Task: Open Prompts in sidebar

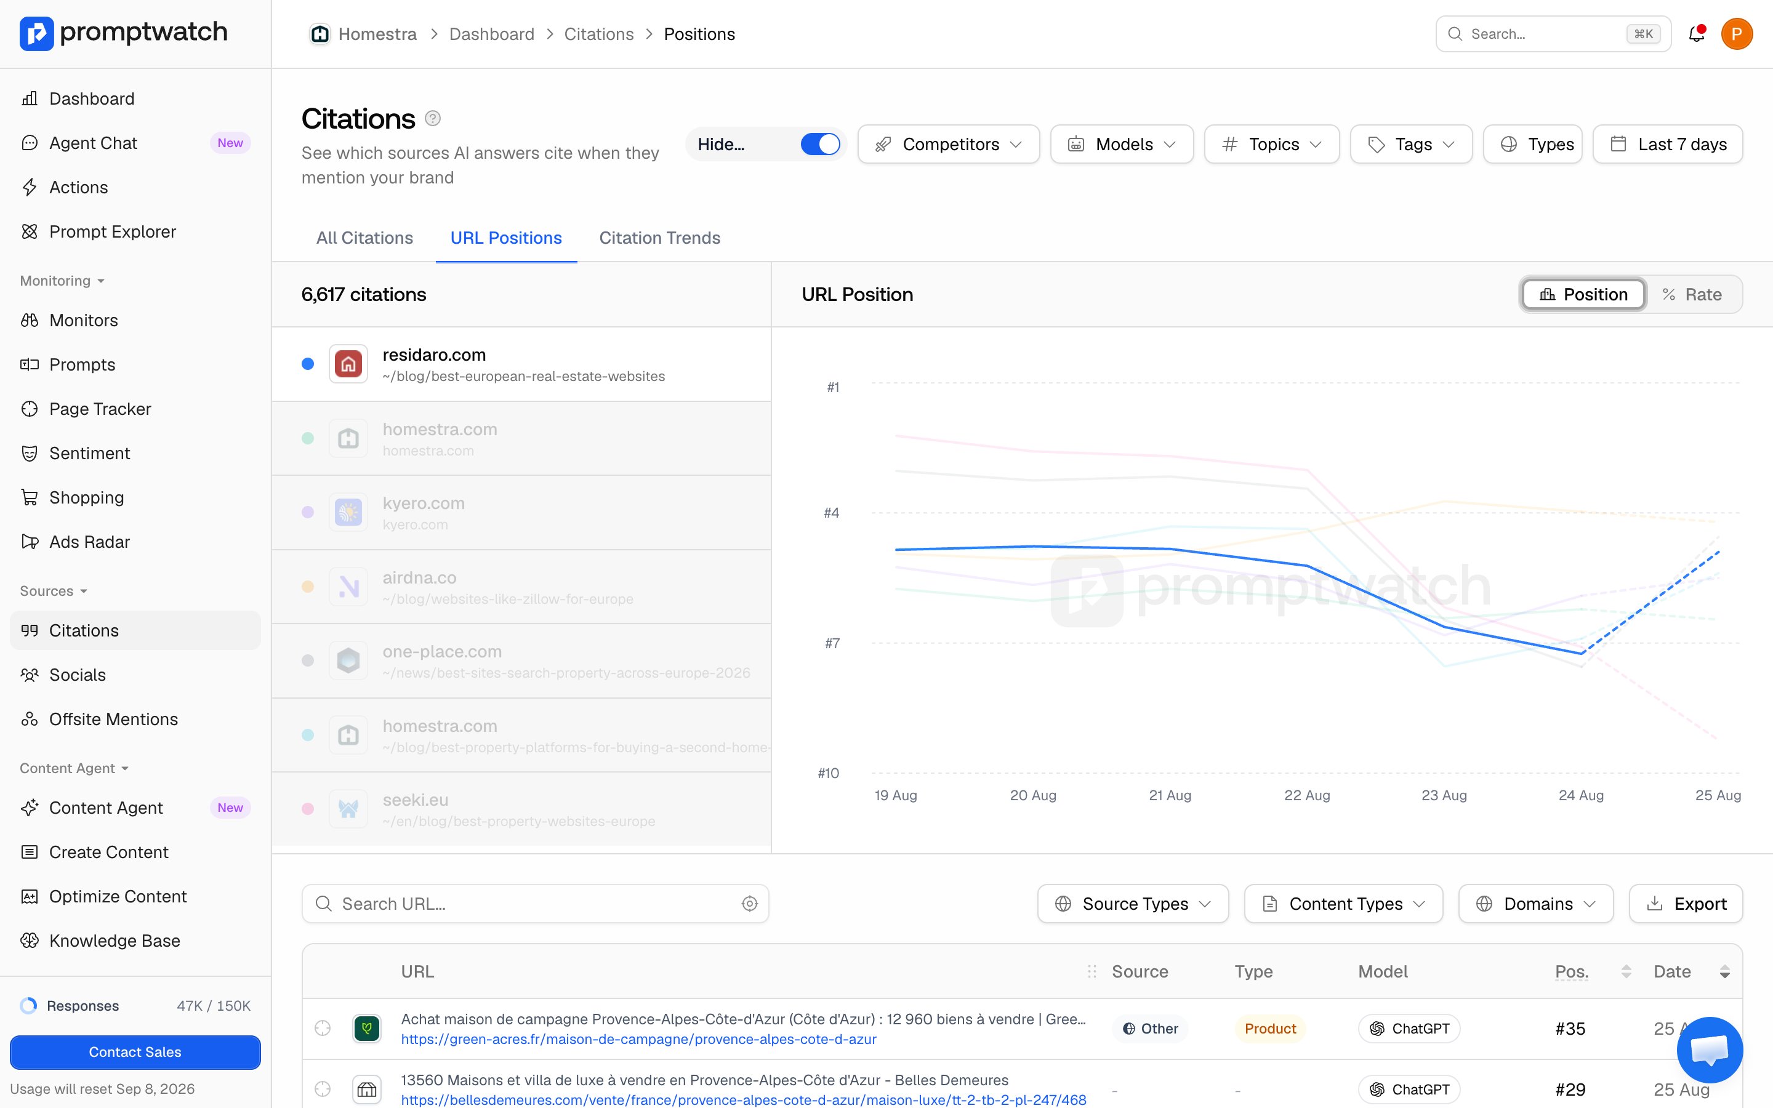Action: click(135, 364)
